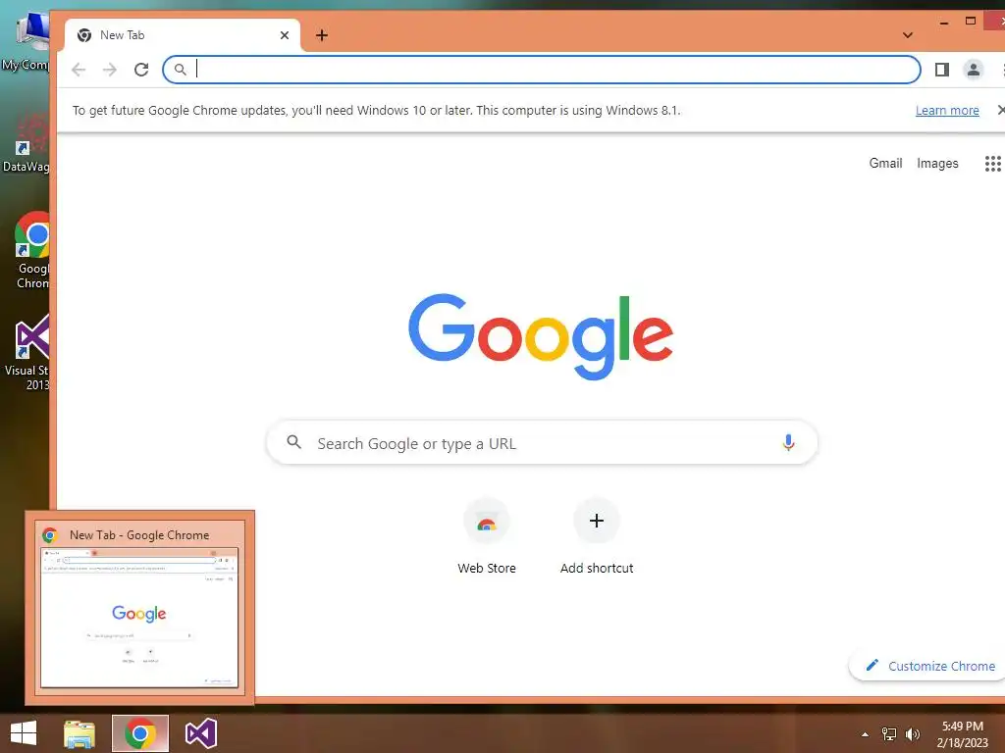
Task: Show hidden system tray icons
Action: point(866,734)
